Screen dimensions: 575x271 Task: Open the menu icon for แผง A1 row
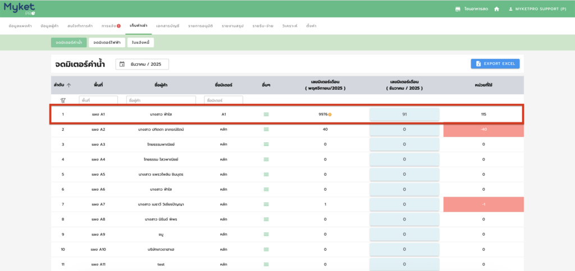click(266, 114)
